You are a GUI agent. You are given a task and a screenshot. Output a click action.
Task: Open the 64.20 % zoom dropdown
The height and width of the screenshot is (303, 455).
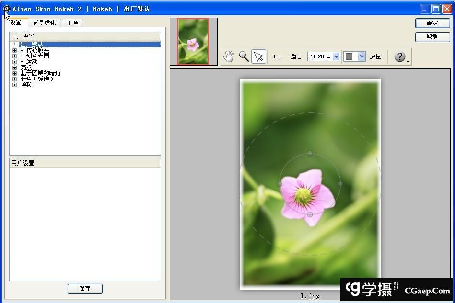click(x=336, y=56)
